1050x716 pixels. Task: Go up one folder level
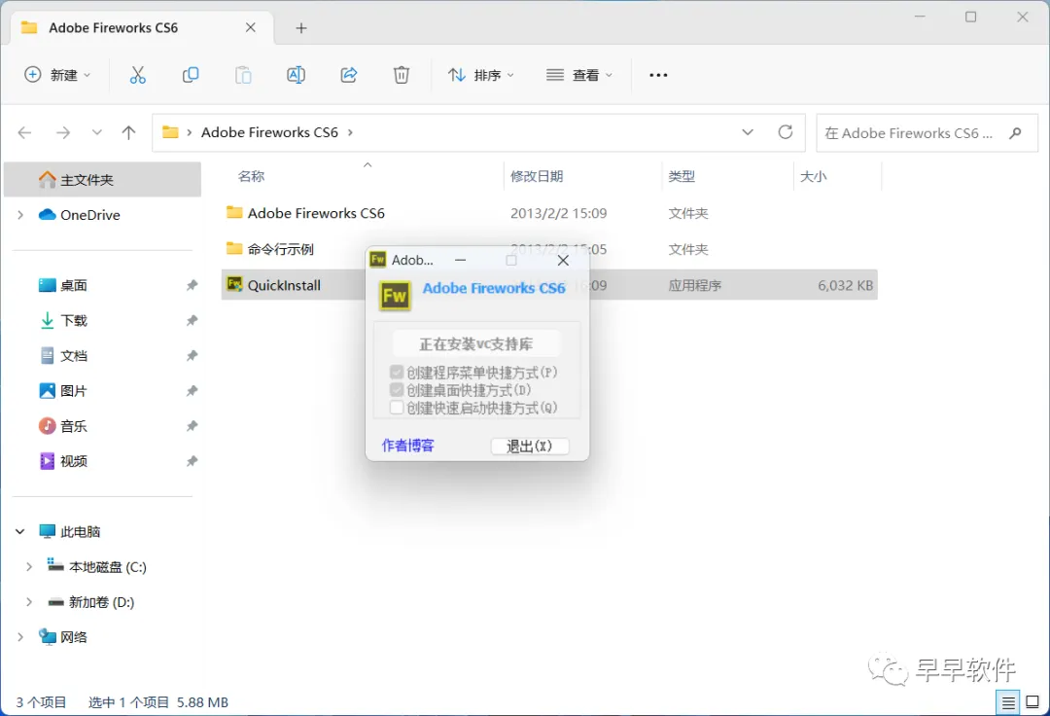tap(128, 132)
